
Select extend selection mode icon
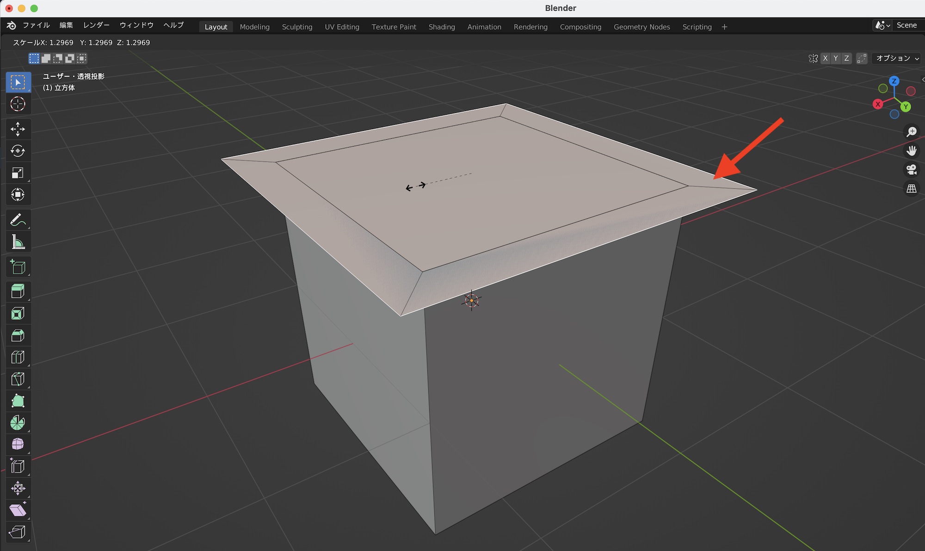[x=46, y=58]
